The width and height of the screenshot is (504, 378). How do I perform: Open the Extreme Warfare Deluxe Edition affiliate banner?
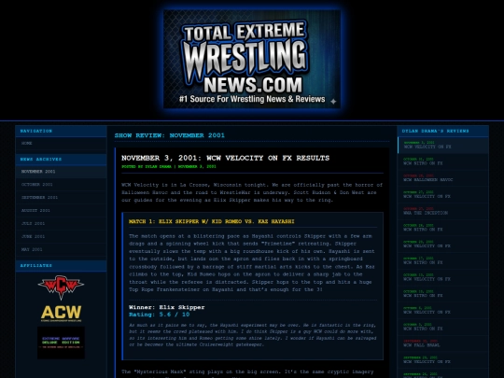(61, 343)
